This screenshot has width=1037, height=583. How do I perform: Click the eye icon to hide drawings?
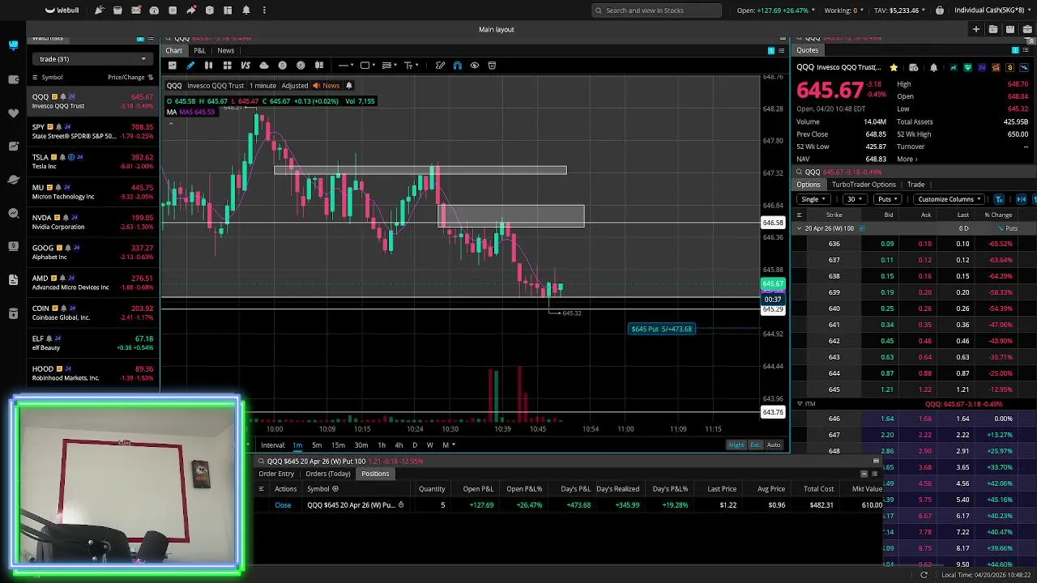475,66
